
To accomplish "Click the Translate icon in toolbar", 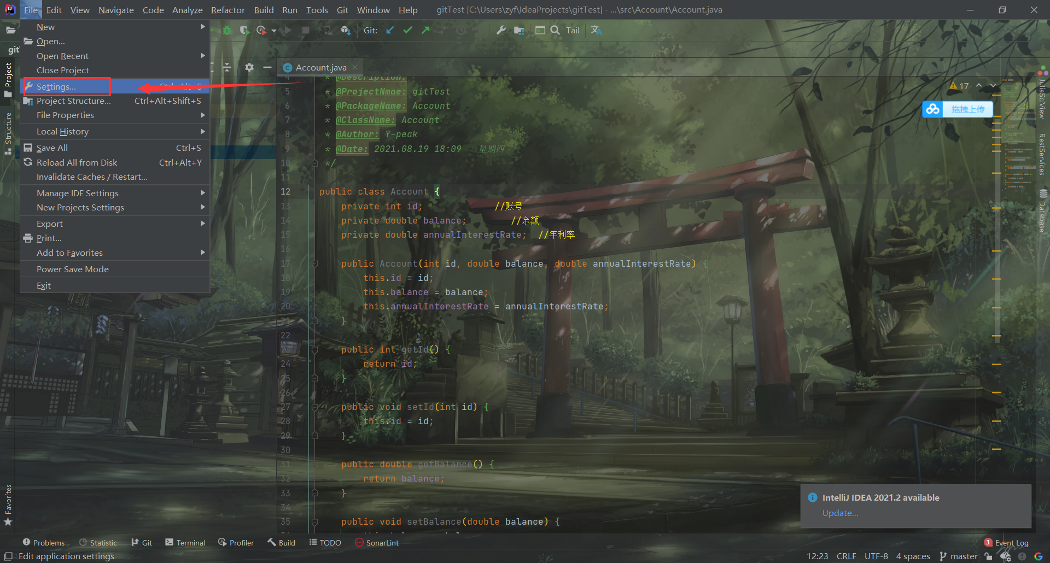I will click(596, 31).
